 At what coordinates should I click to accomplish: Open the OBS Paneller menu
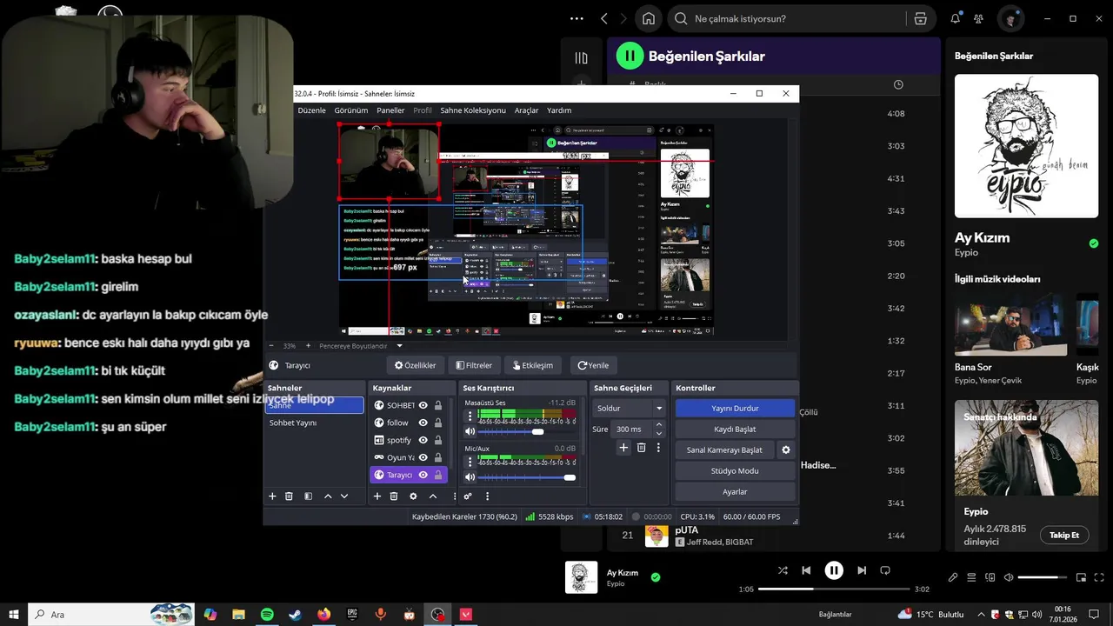tap(390, 110)
